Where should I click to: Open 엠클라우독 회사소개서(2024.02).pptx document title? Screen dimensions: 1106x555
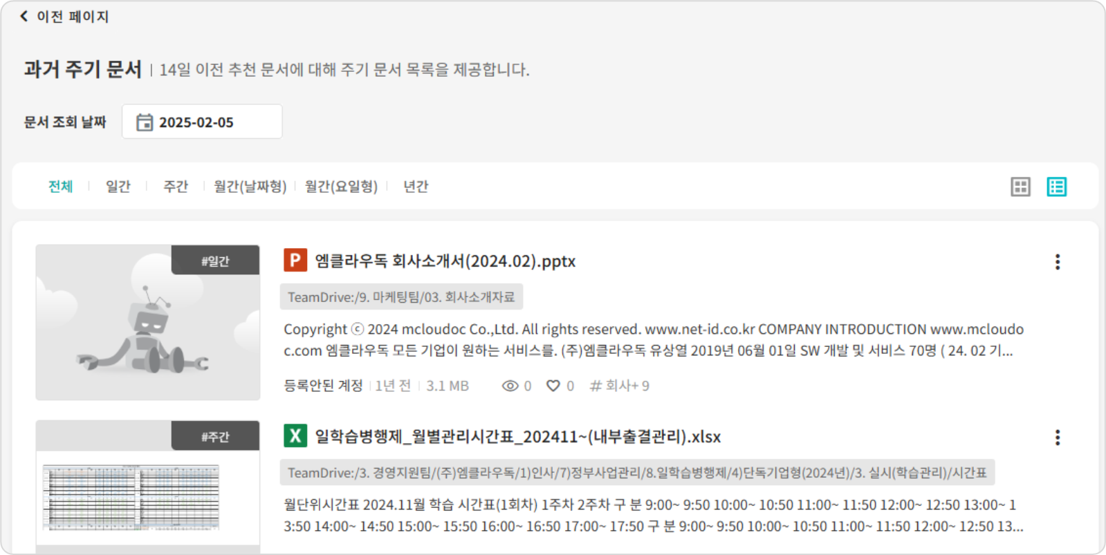click(445, 261)
